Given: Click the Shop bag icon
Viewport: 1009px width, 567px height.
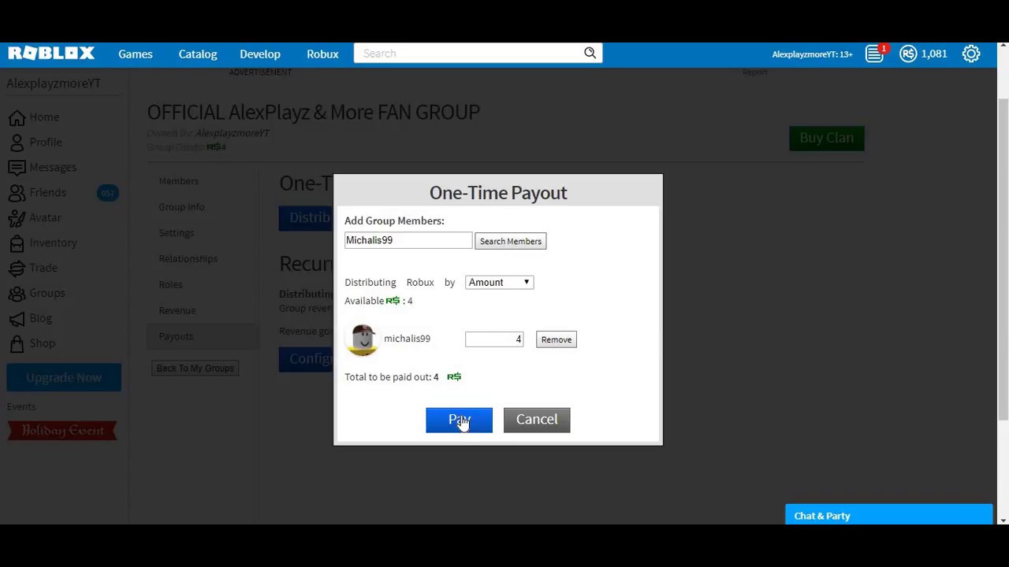Looking at the screenshot, I should [x=17, y=344].
